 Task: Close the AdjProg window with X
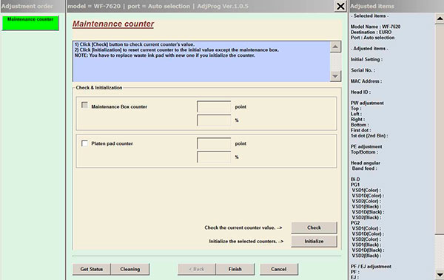(340, 6)
